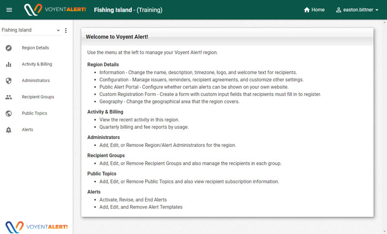Click the Home house icon
The image size is (387, 234).
[x=306, y=10]
